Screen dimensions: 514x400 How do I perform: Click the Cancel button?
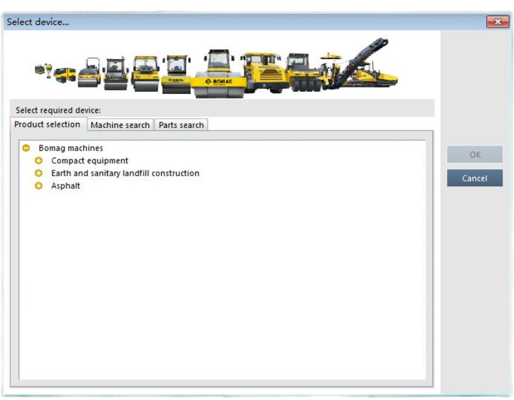[475, 178]
